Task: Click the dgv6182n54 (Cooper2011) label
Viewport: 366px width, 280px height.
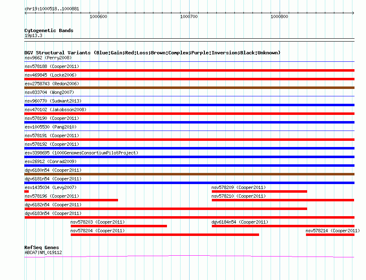Action: (53, 205)
